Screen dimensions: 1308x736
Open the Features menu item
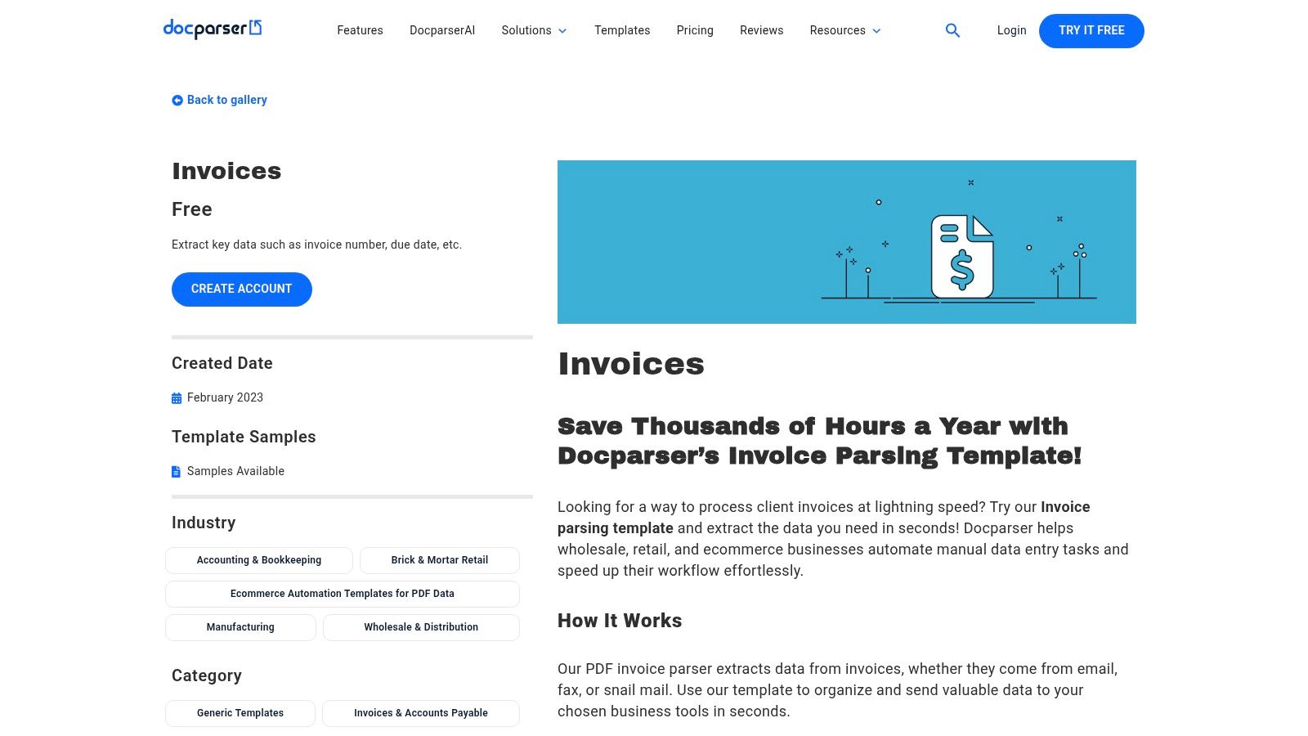360,30
